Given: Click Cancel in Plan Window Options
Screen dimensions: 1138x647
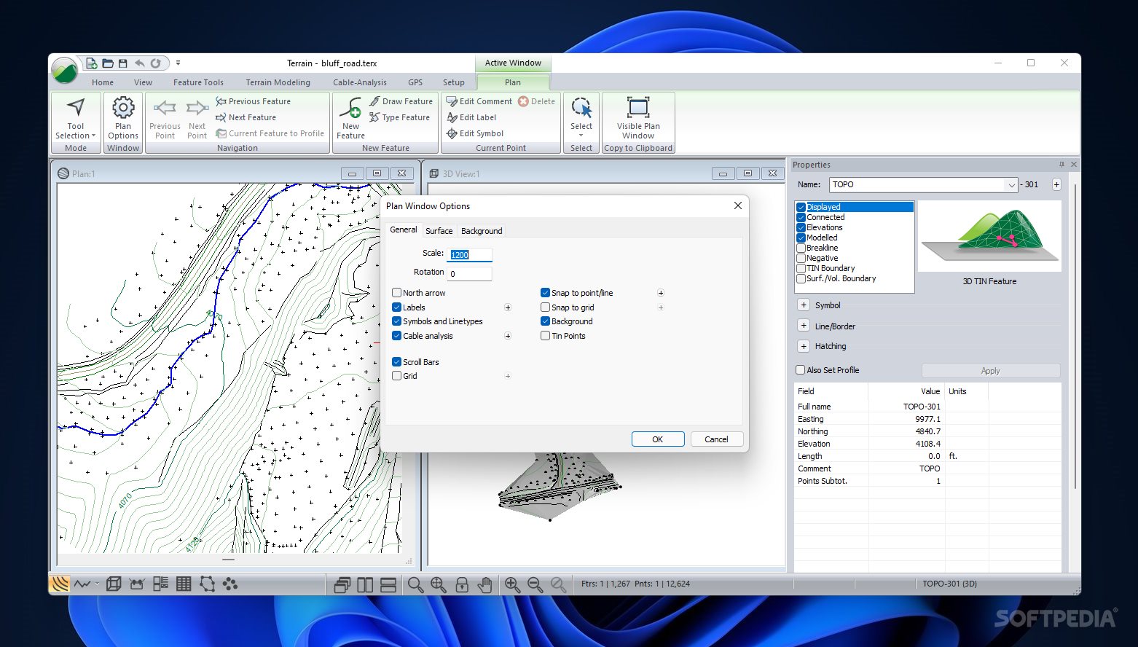Looking at the screenshot, I should (x=716, y=439).
